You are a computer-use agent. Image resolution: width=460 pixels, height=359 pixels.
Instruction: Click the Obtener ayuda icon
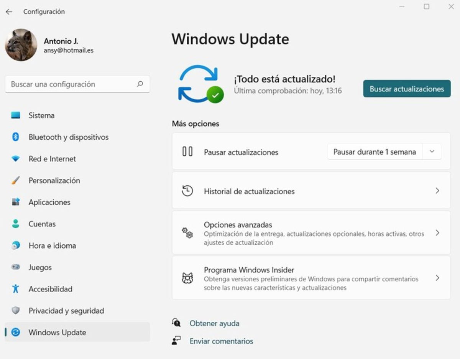point(176,323)
